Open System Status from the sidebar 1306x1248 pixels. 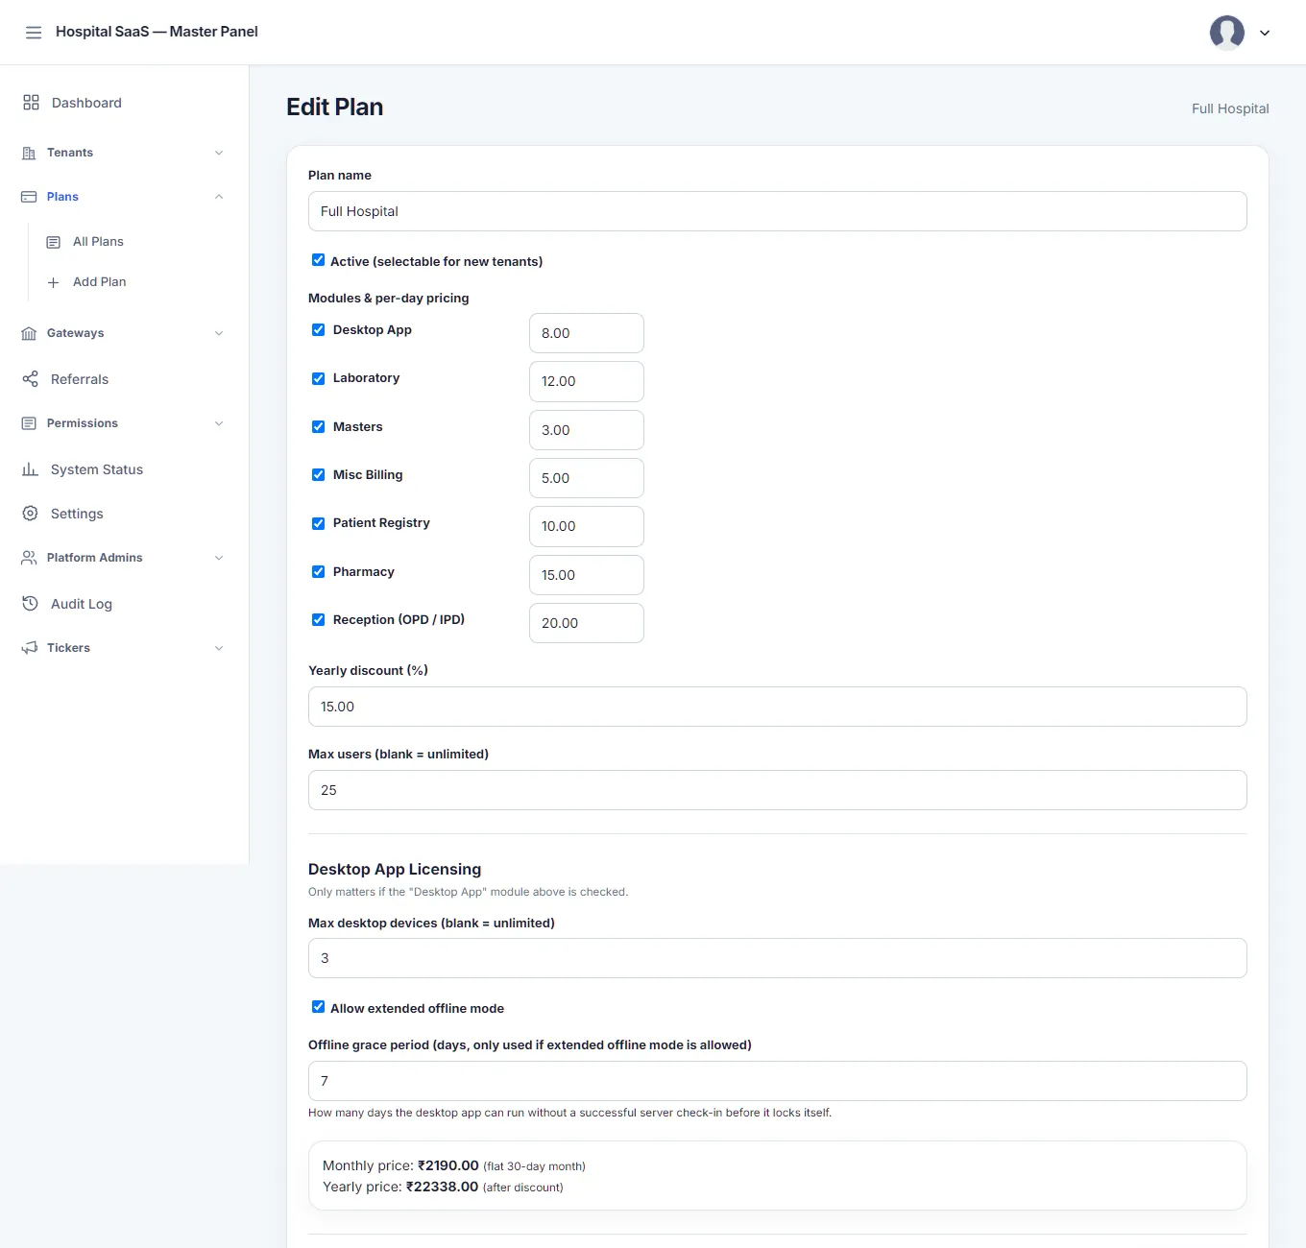pos(97,469)
